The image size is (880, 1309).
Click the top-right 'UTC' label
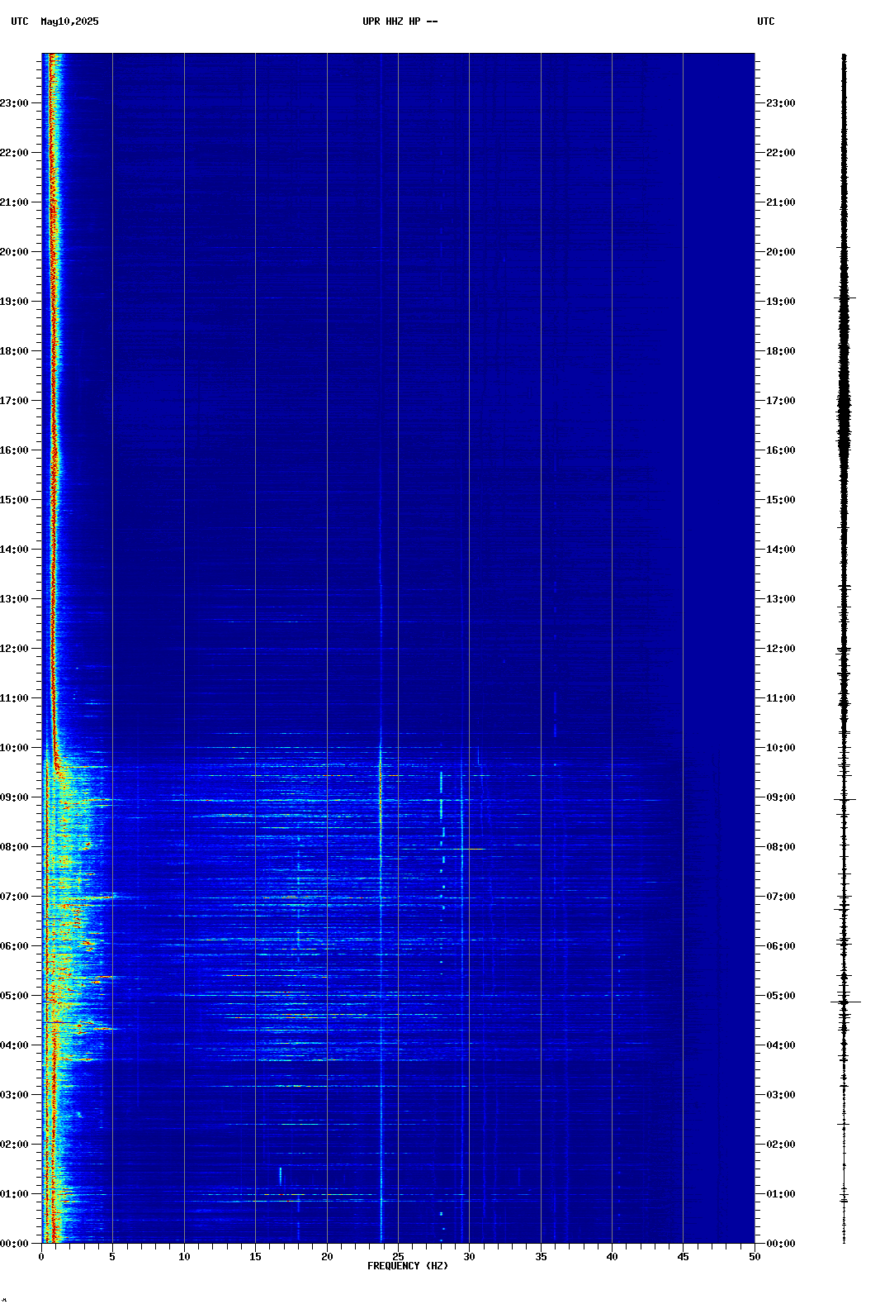tap(766, 21)
